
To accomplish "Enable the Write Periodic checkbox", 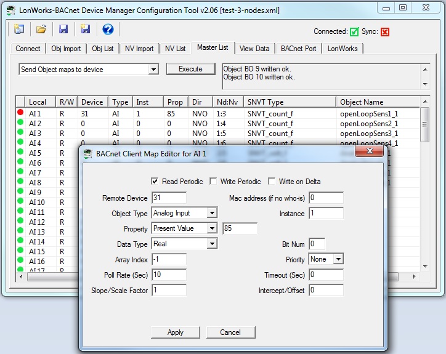I will point(213,182).
